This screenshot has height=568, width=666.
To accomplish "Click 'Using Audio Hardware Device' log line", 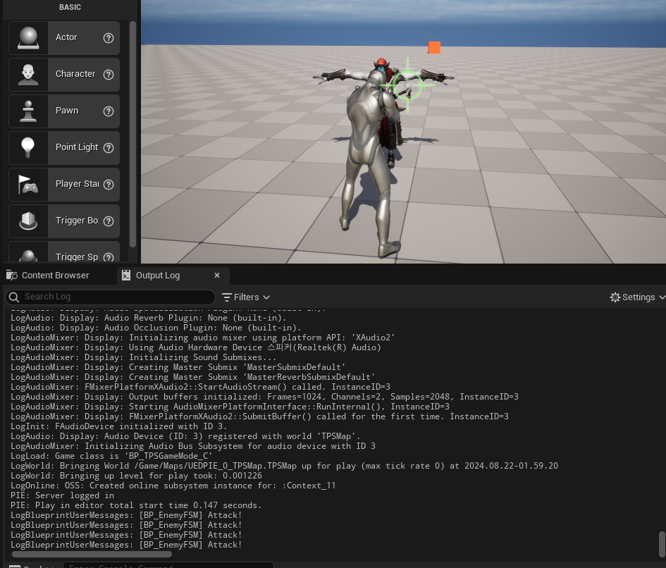I will pos(196,347).
